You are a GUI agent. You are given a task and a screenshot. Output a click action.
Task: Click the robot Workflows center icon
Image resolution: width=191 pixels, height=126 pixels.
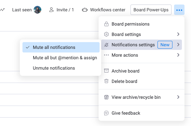click(85, 10)
